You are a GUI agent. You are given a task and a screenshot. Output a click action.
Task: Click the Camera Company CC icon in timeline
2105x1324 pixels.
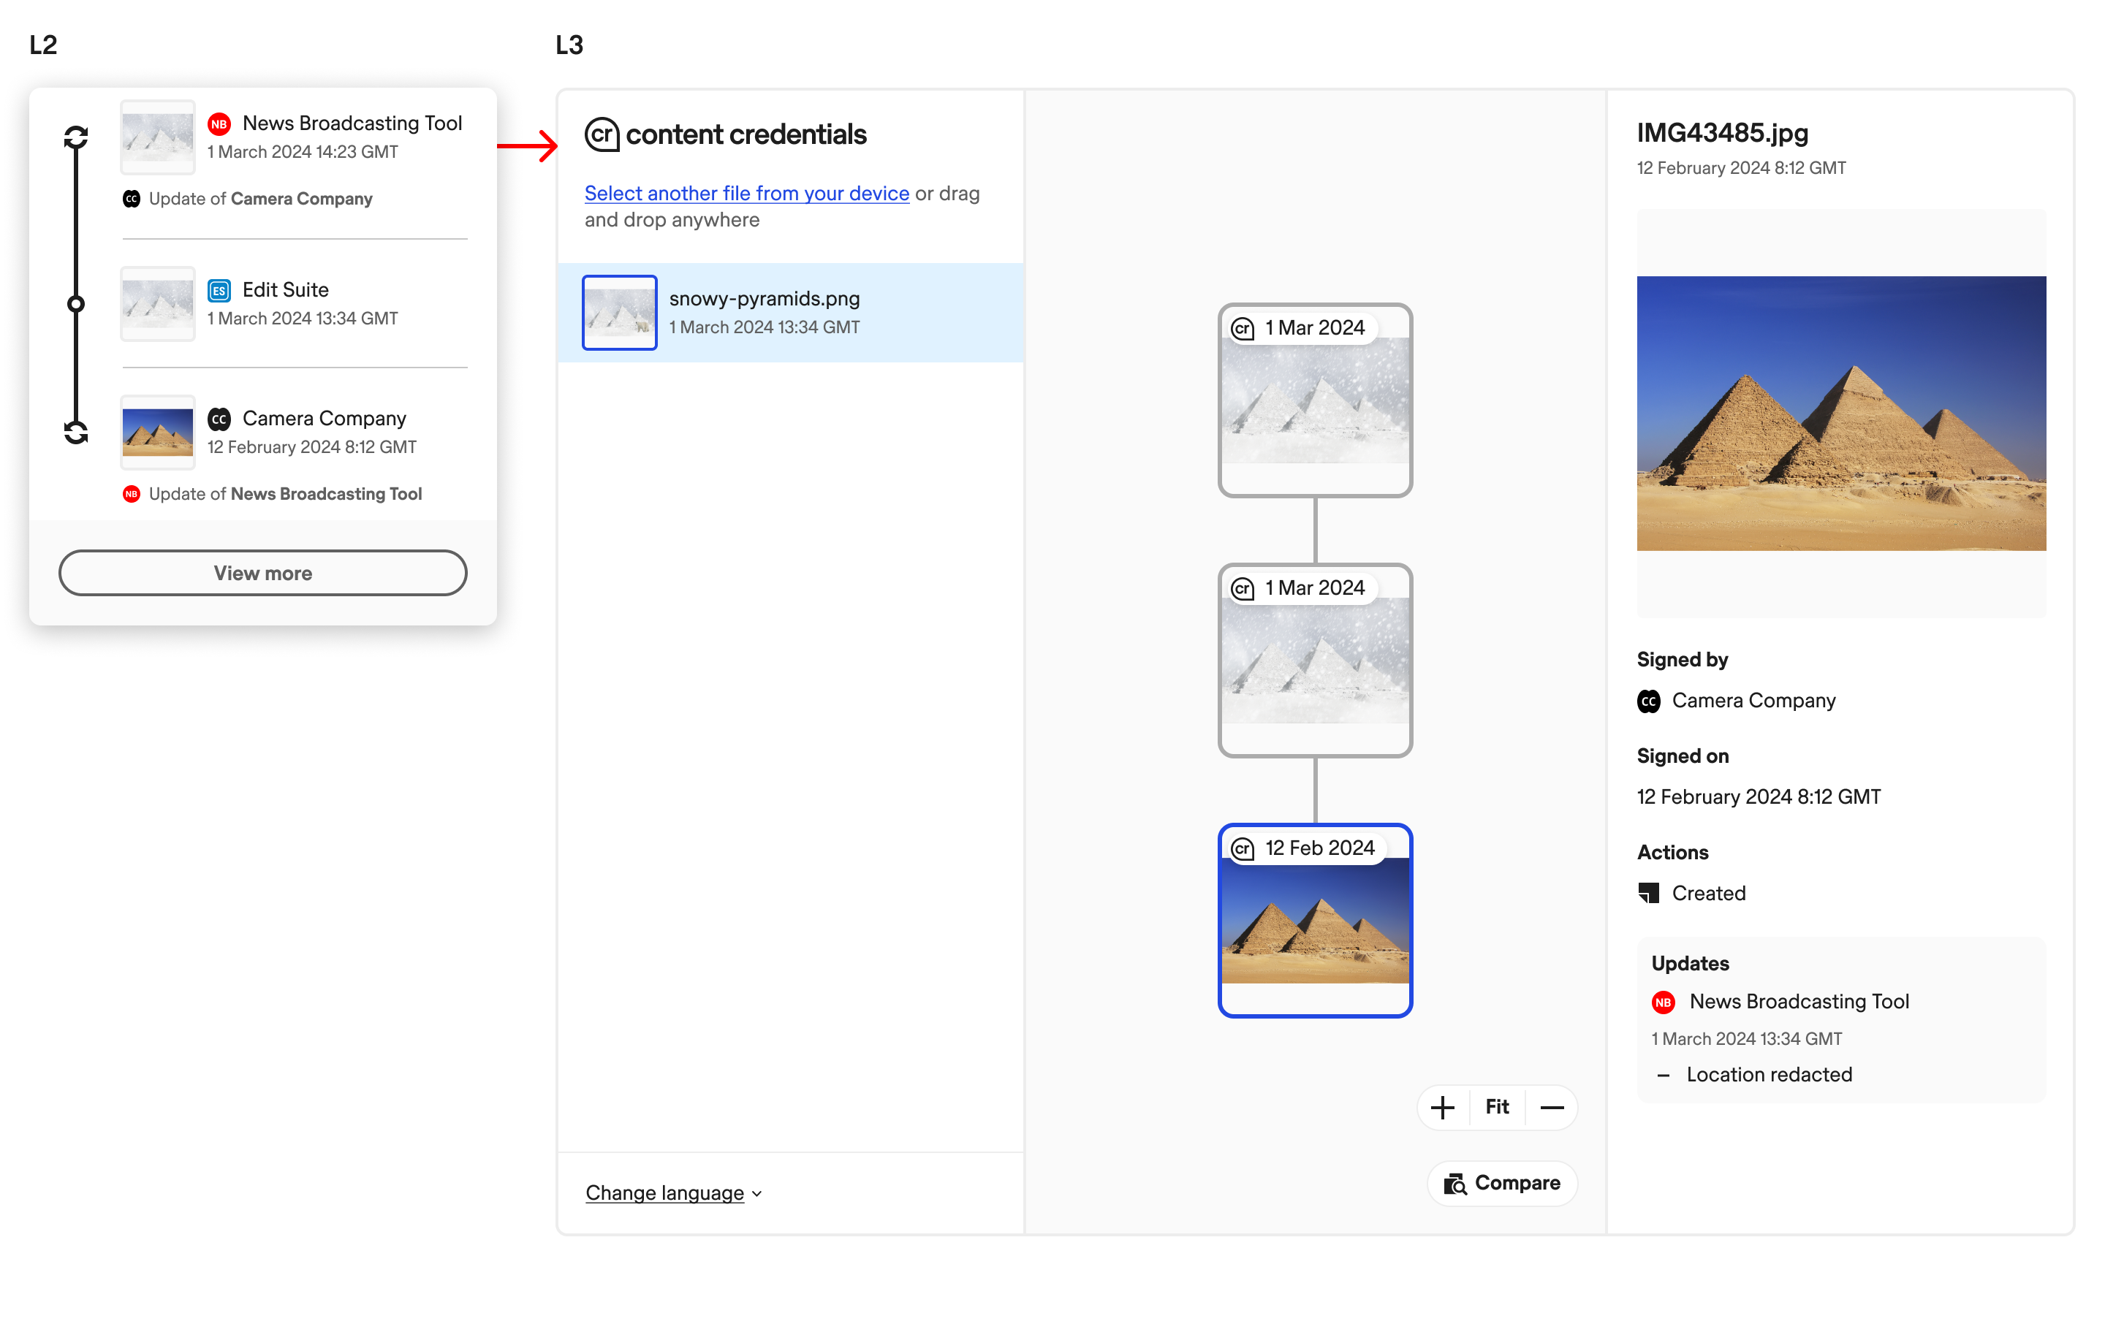pyautogui.click(x=219, y=419)
